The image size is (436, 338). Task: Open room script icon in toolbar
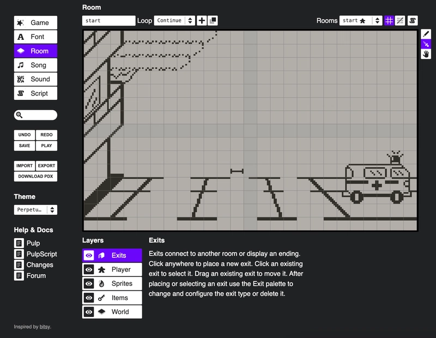(x=413, y=21)
